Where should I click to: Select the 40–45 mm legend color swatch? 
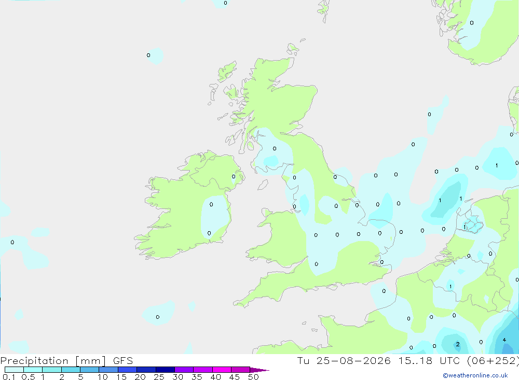pos(222,370)
